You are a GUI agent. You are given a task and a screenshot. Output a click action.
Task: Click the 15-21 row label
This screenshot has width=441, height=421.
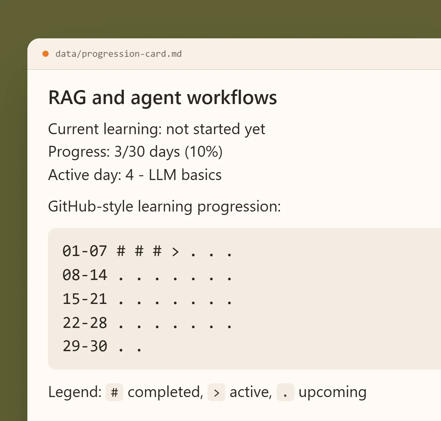pos(85,299)
